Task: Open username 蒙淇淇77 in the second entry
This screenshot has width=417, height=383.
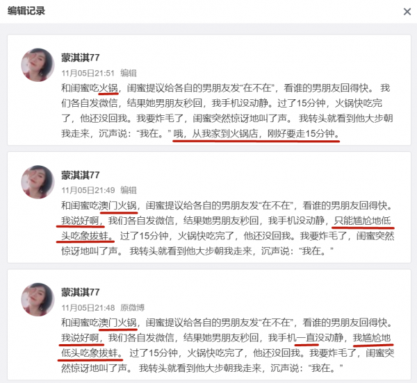Action: pyautogui.click(x=81, y=175)
